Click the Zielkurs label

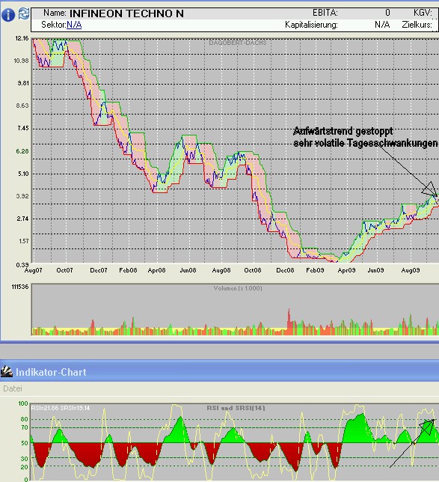417,25
